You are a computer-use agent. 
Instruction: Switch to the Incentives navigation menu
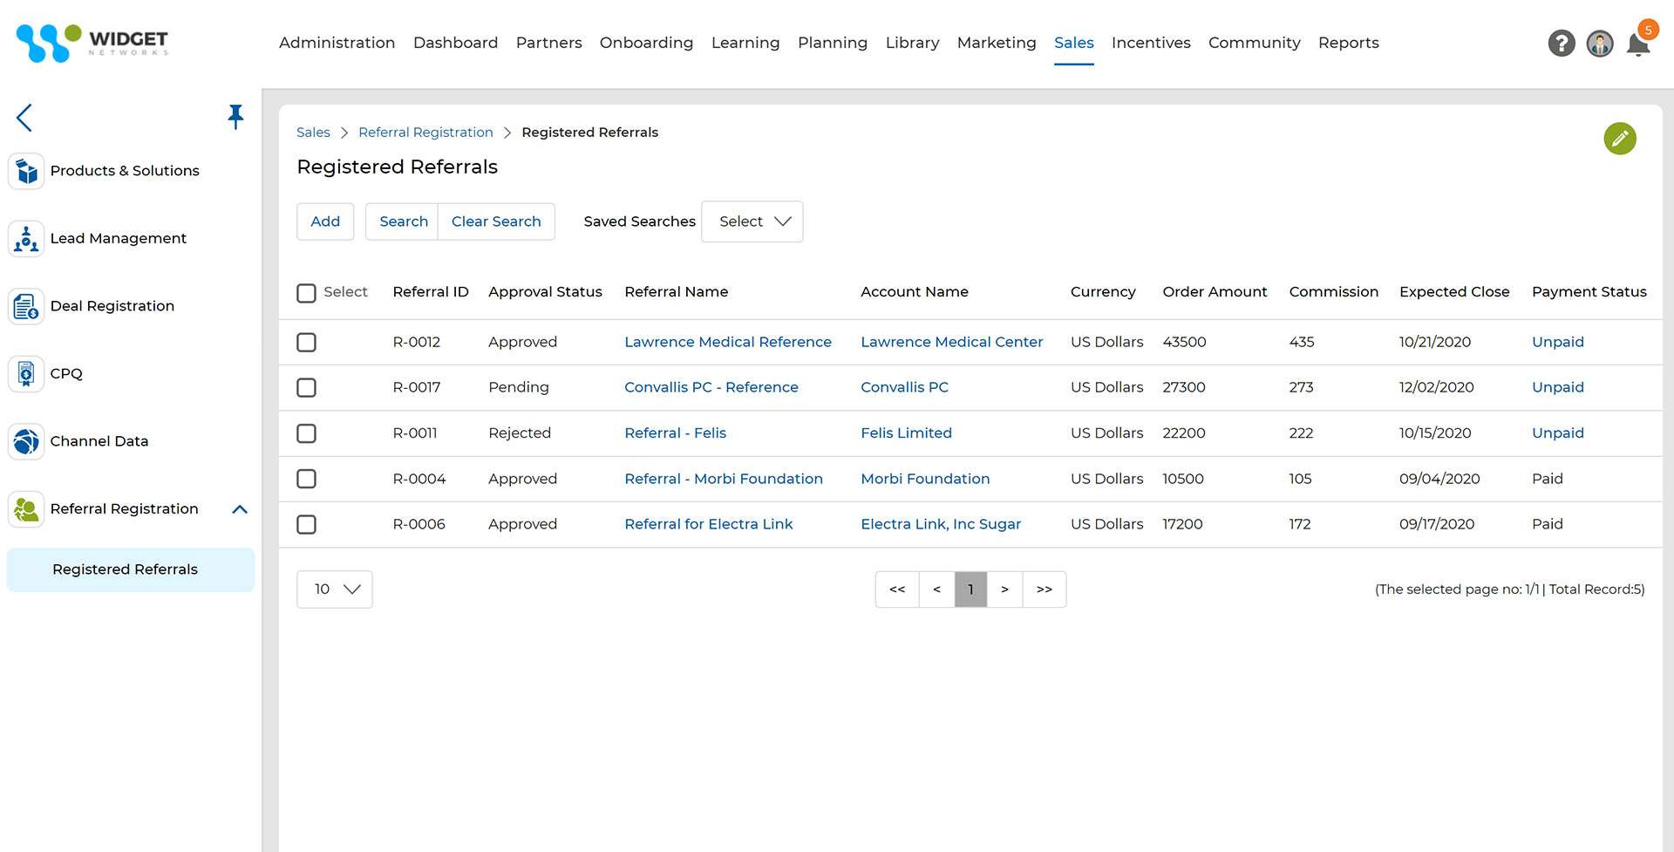click(1150, 42)
